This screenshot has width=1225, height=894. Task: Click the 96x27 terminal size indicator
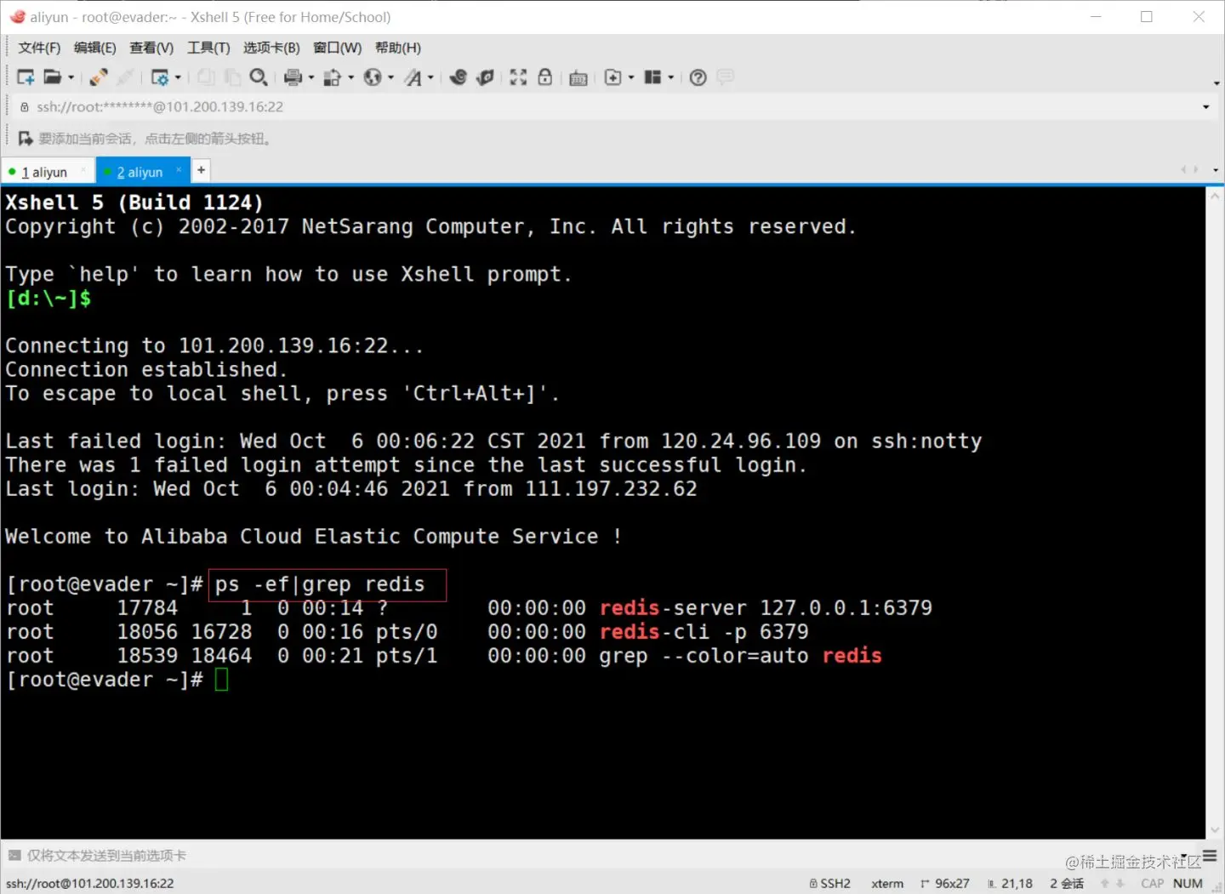tap(945, 884)
